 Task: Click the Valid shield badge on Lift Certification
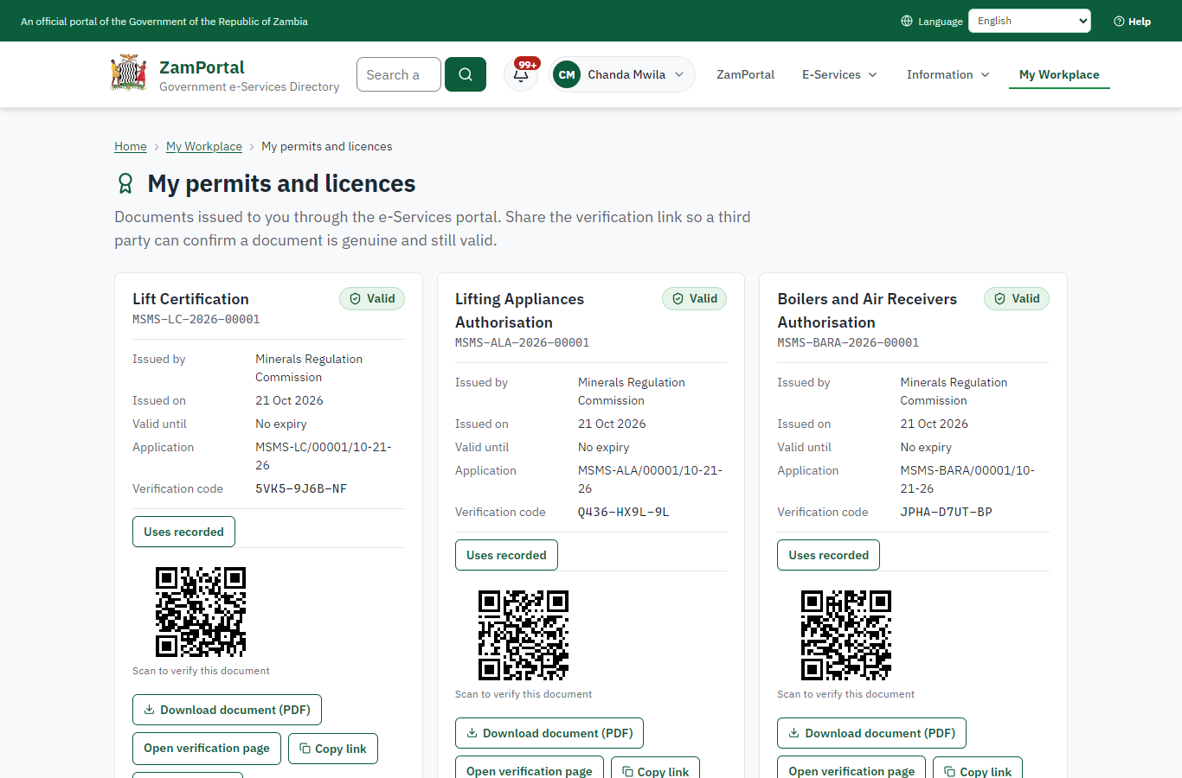(372, 299)
